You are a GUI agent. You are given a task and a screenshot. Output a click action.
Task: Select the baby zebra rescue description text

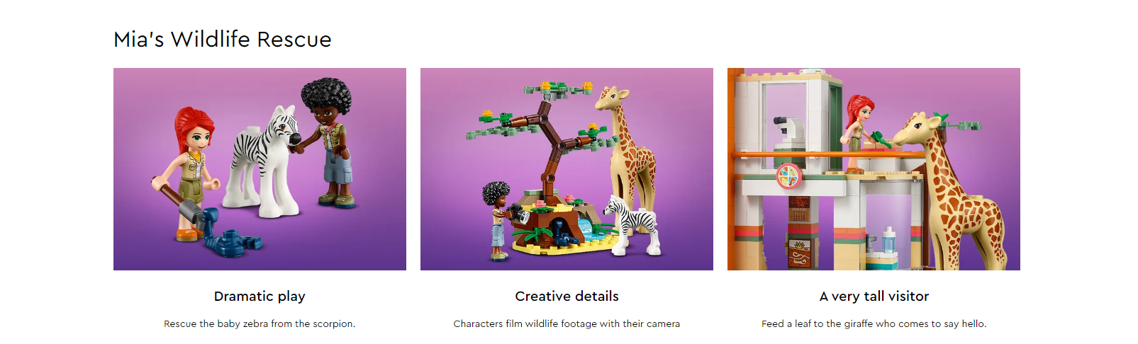[x=260, y=323]
